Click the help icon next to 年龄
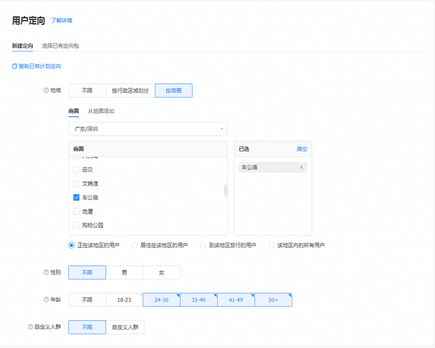 [46, 300]
